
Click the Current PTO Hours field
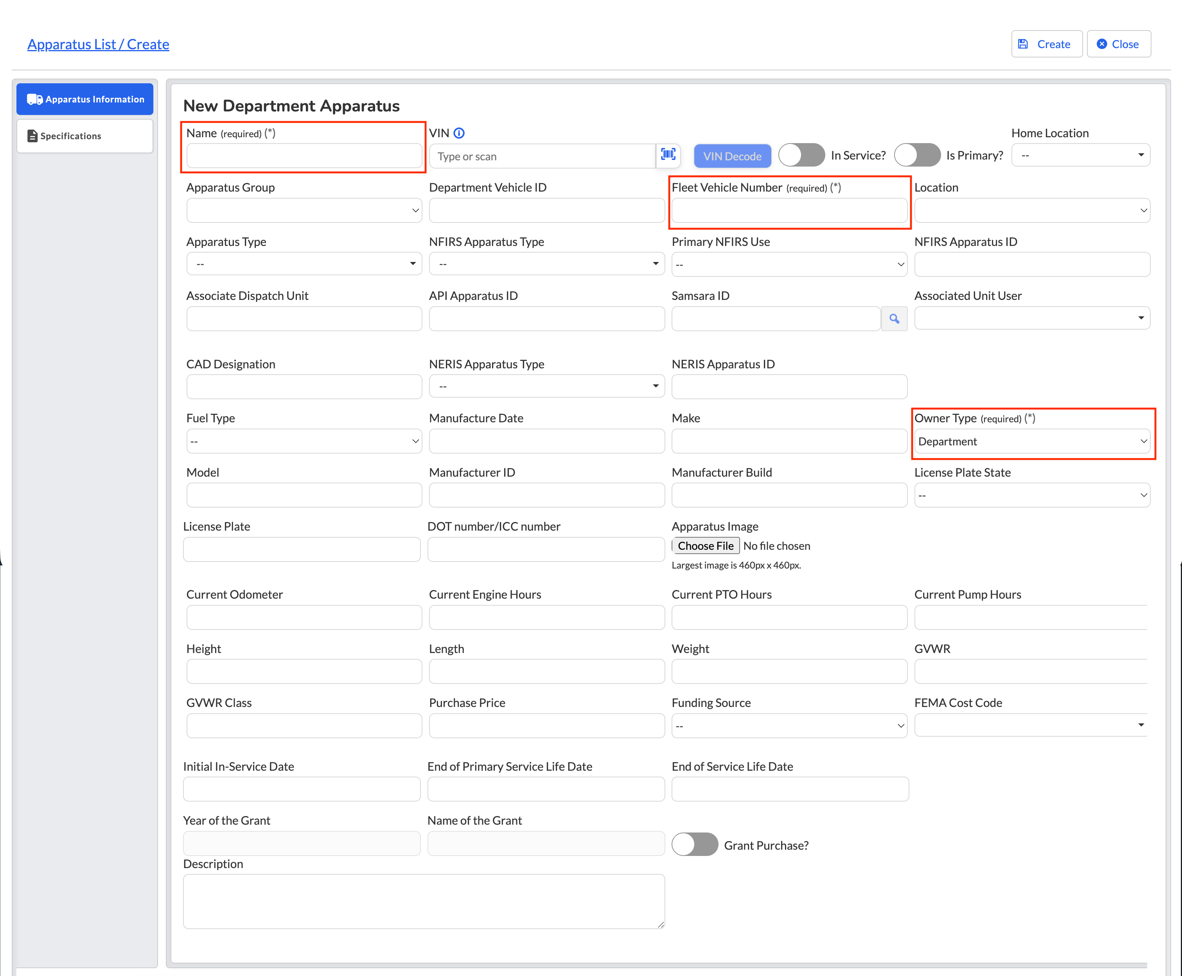[789, 617]
